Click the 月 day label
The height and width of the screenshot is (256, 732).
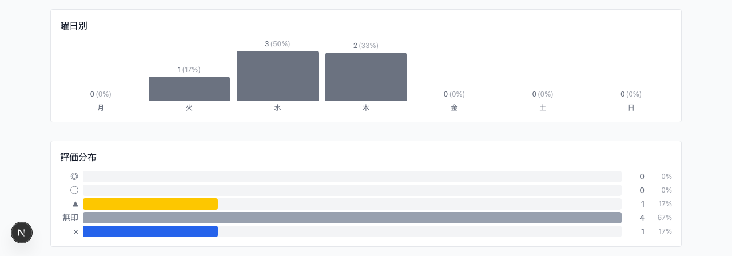coord(101,107)
